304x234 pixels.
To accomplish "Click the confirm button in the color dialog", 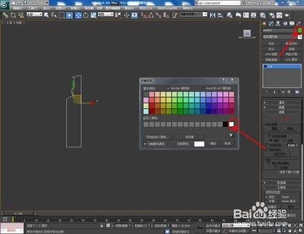I will tap(213, 143).
